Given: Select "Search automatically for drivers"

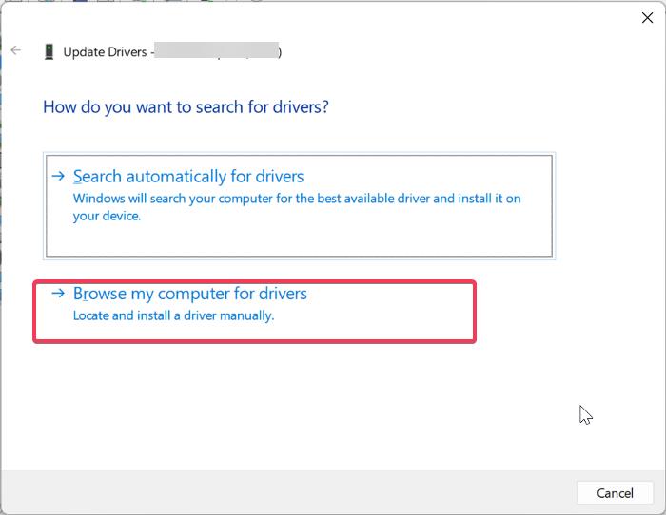Looking at the screenshot, I should tap(188, 177).
